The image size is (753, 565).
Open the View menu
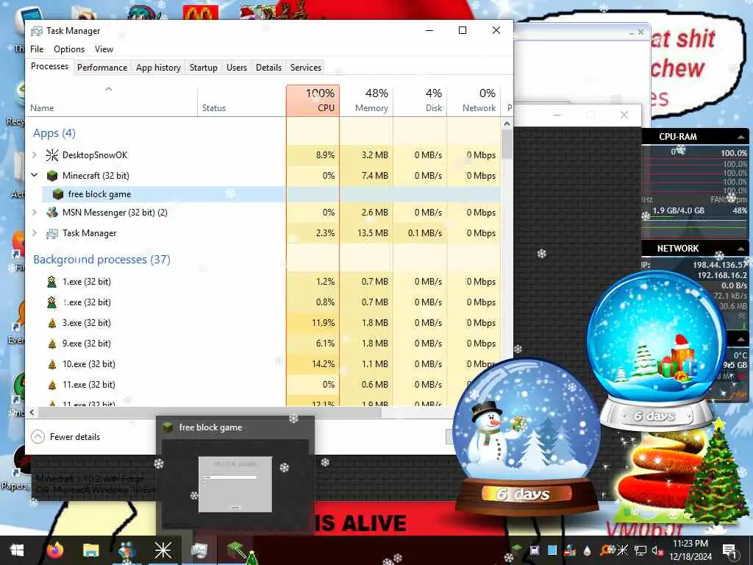tap(104, 49)
